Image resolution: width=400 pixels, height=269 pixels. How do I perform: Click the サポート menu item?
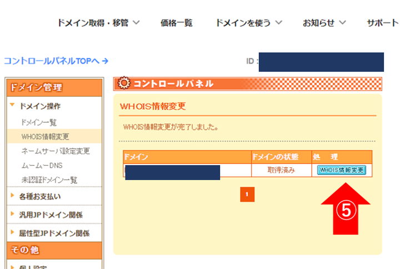(382, 23)
